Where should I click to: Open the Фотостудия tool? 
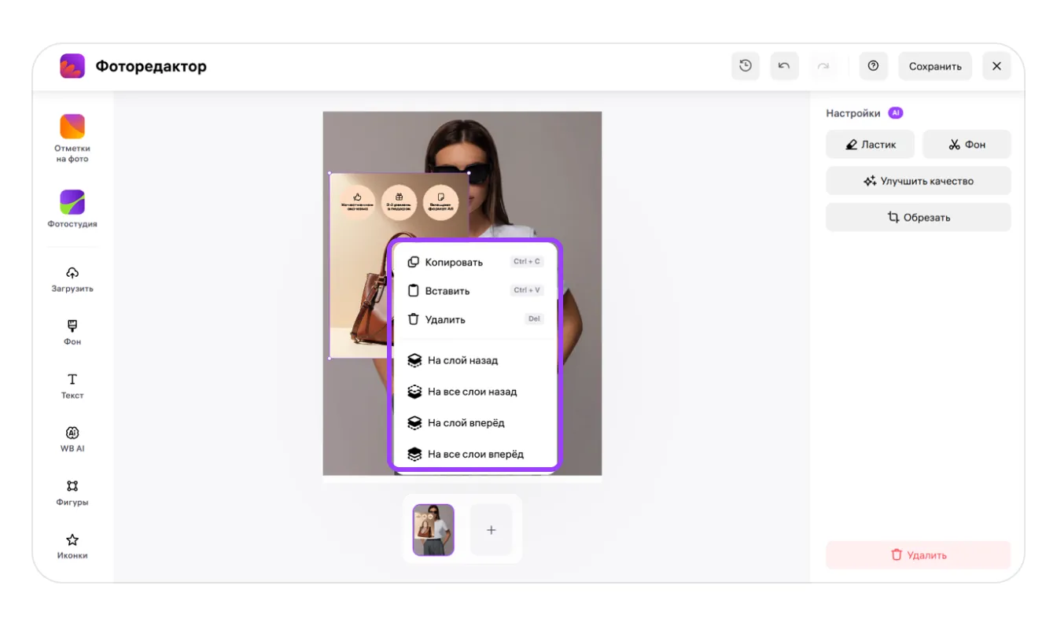click(72, 208)
